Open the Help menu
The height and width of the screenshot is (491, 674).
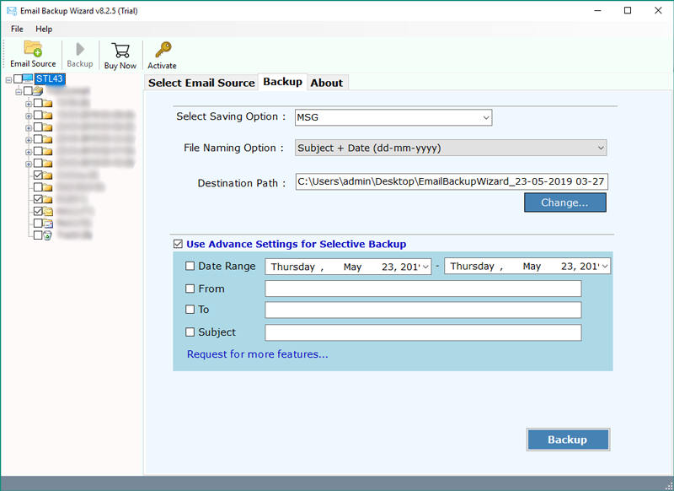click(44, 29)
